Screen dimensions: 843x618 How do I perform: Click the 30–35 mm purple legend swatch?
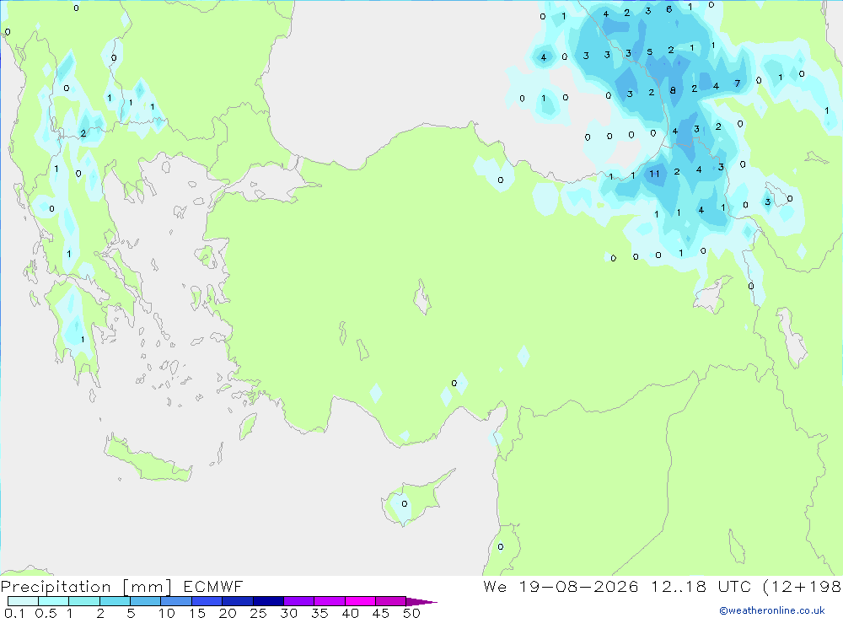299,601
